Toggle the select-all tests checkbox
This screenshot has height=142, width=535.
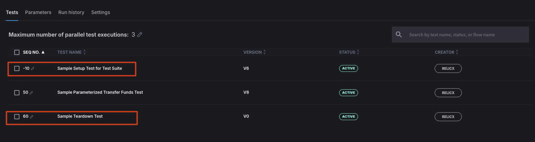pyautogui.click(x=17, y=52)
